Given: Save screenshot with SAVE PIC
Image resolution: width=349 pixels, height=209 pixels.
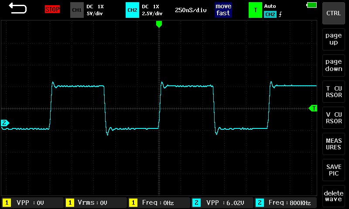Looking at the screenshot, I should (x=334, y=170).
